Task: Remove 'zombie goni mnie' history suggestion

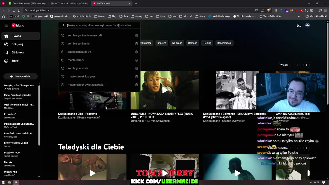Action: pyautogui.click(x=136, y=44)
